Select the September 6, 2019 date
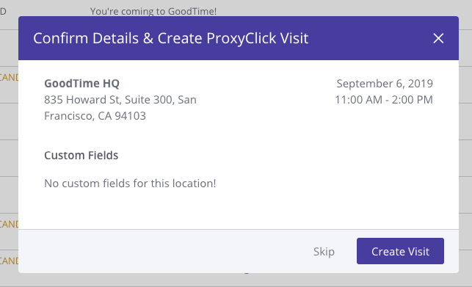This screenshot has width=472, height=287. 385,84
